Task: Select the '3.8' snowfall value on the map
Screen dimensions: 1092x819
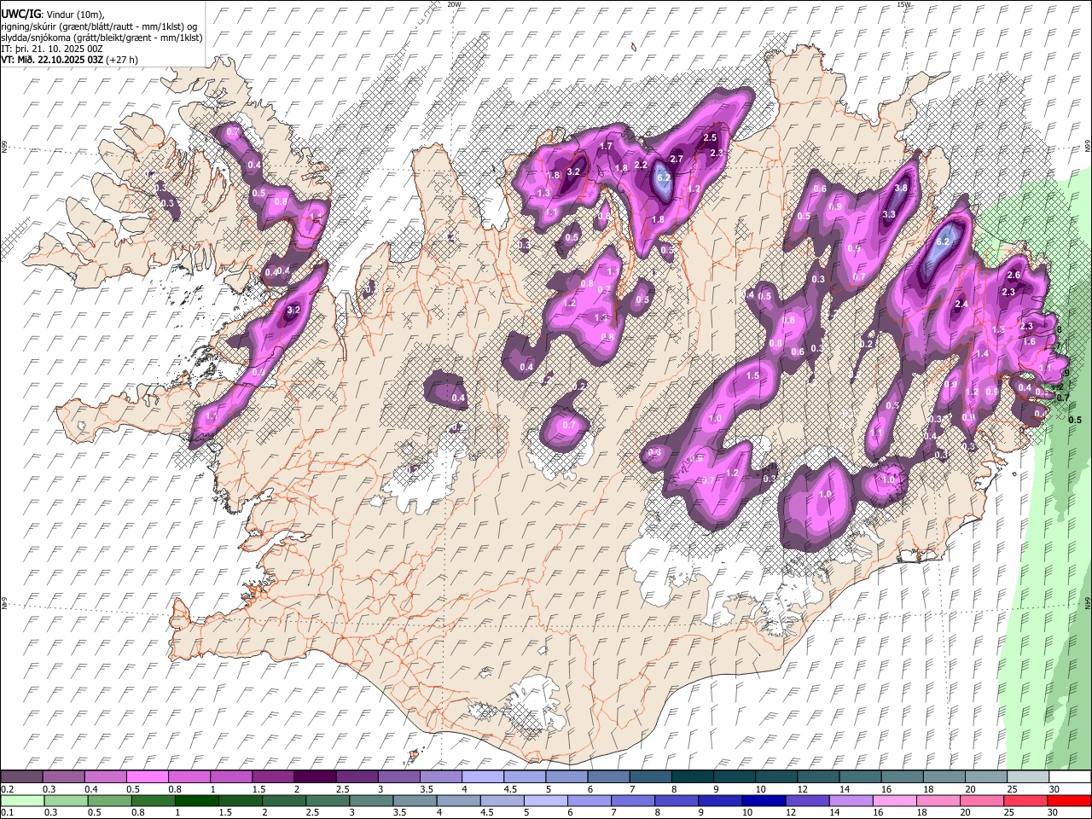Action: pos(901,188)
